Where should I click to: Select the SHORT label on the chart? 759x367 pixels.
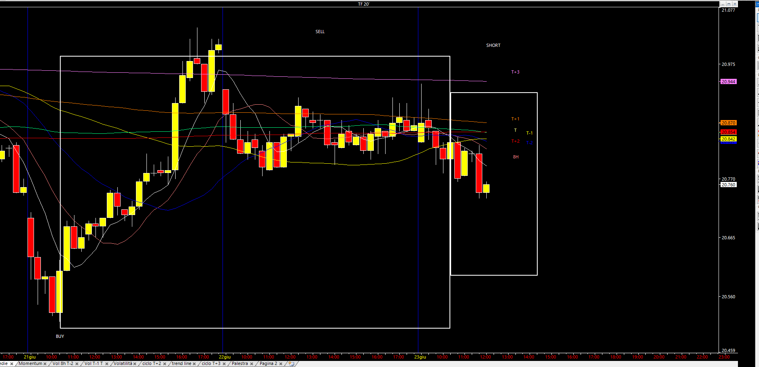coord(493,45)
